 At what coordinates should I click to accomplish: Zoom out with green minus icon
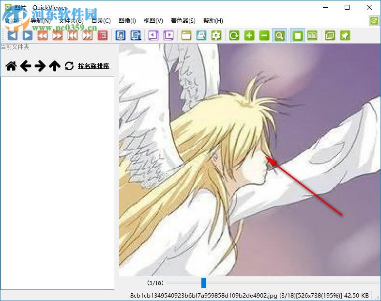tap(264, 35)
